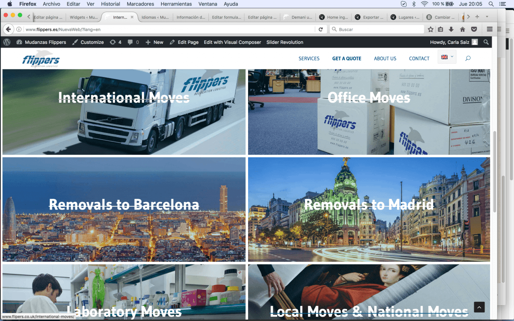The height and width of the screenshot is (321, 514).
Task: Open Removals to Barcelona tile
Action: click(124, 209)
